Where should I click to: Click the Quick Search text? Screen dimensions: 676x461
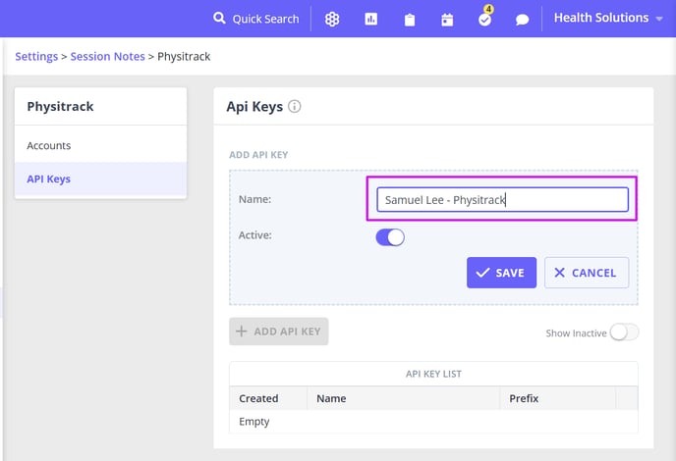(265, 19)
